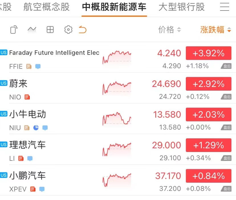This screenshot has height=200, width=236.
Task: Open the 理想汽车 intraday mini chart
Action: pyautogui.click(x=117, y=149)
